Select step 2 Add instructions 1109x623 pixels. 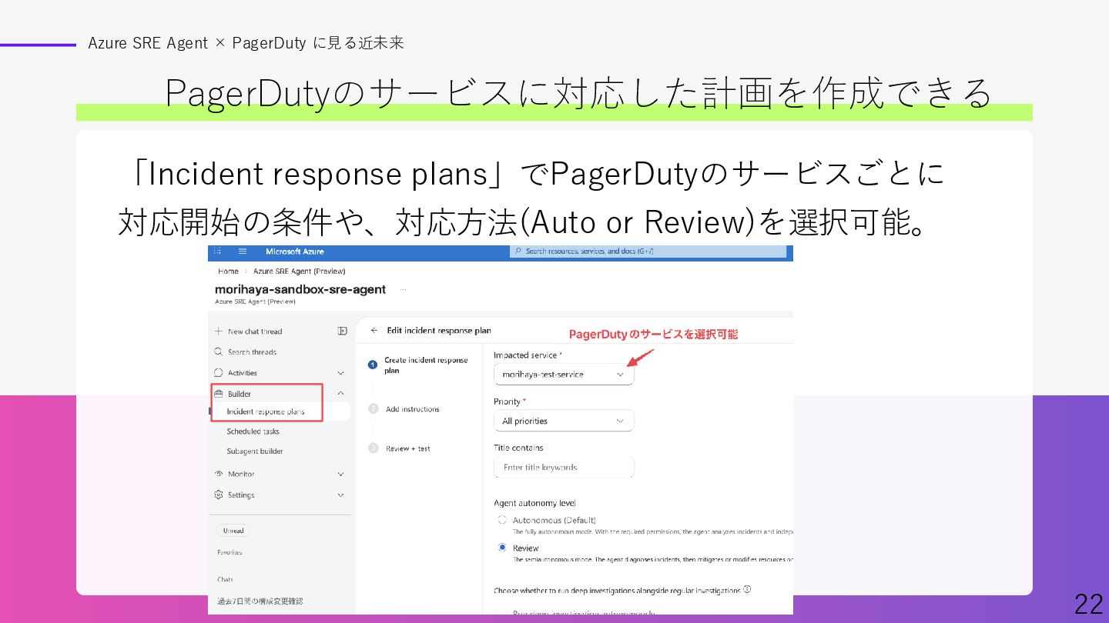(x=404, y=409)
